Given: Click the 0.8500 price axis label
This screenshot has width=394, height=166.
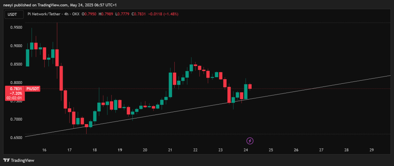Looking at the screenshot, I should tap(16, 64).
